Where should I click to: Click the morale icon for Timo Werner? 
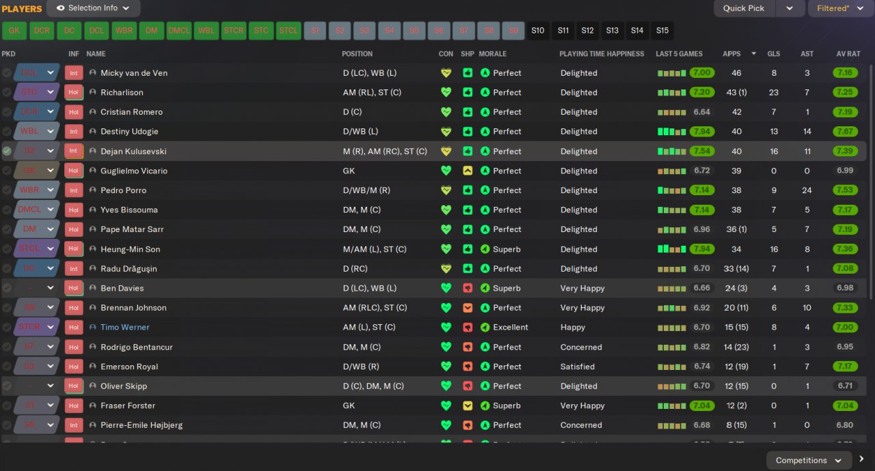(485, 328)
